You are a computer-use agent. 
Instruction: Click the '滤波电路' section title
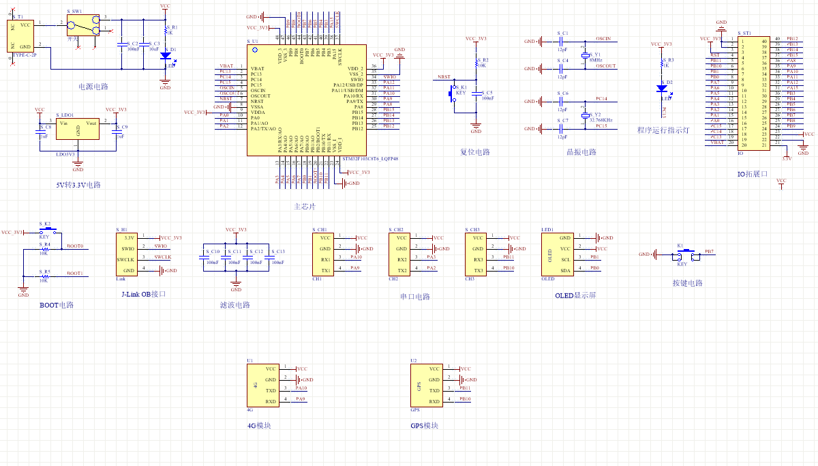235,305
